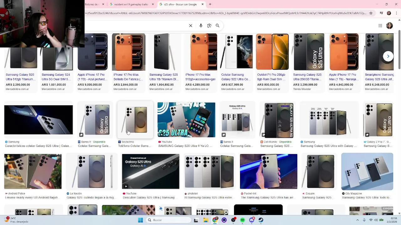The height and width of the screenshot is (225, 401).
Task: Select the s25 ultra - Buscar con Google tab
Action: [x=181, y=4]
